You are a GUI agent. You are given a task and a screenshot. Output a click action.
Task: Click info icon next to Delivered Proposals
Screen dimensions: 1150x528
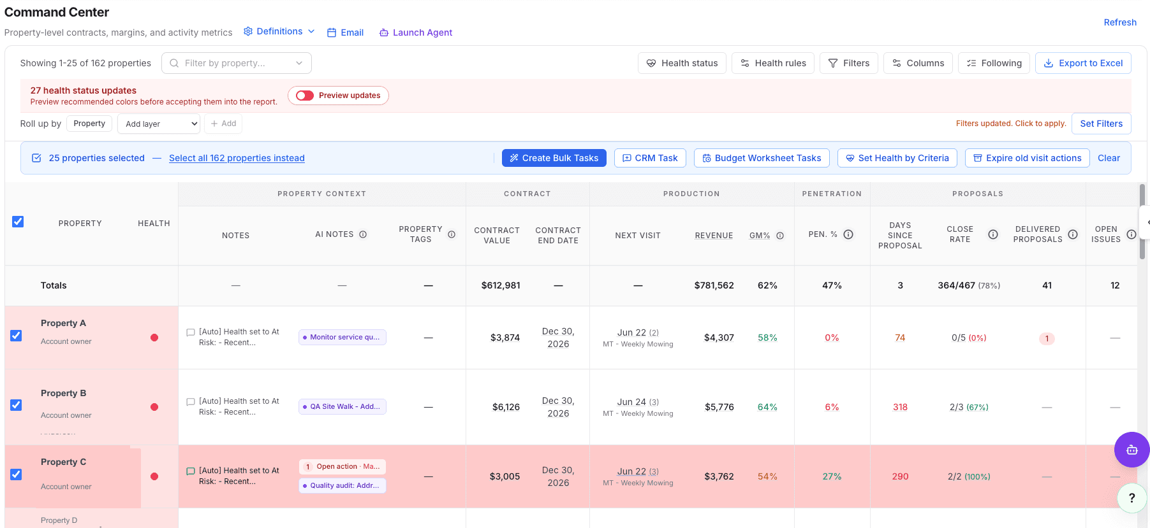(x=1073, y=234)
